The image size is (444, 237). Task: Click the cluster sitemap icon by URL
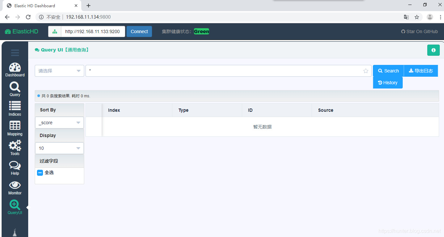[55, 31]
